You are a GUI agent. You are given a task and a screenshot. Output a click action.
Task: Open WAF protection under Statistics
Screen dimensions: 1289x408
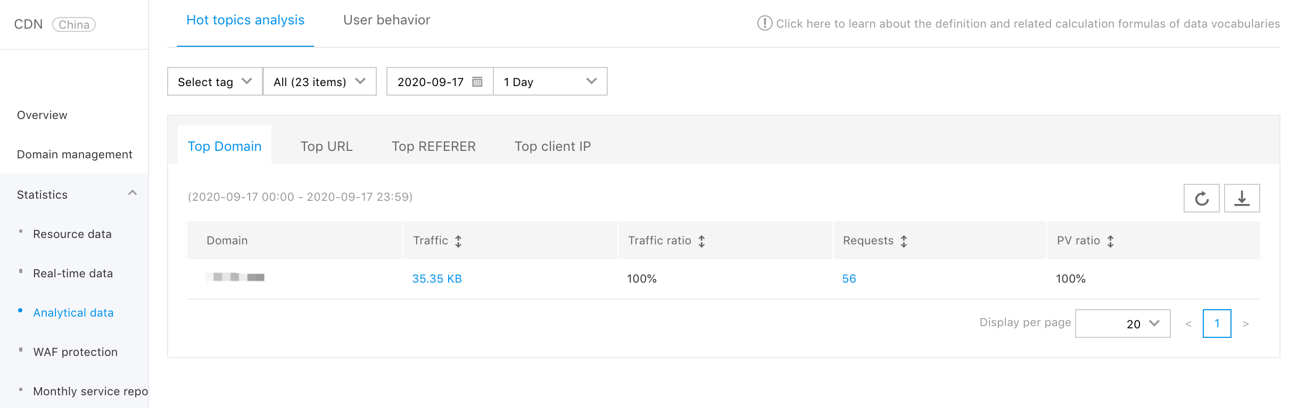click(76, 352)
